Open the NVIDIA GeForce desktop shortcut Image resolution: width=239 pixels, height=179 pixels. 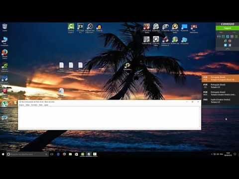(x=4, y=67)
